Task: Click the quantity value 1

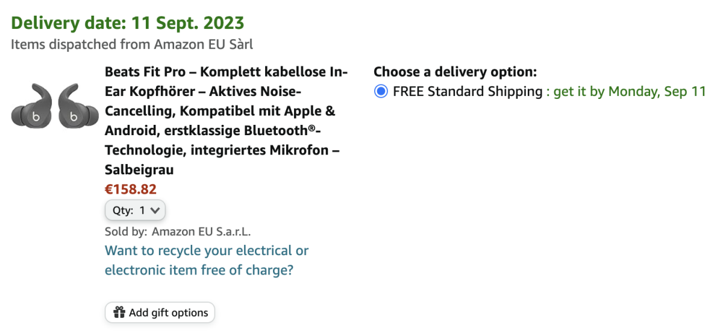Action: tap(142, 211)
